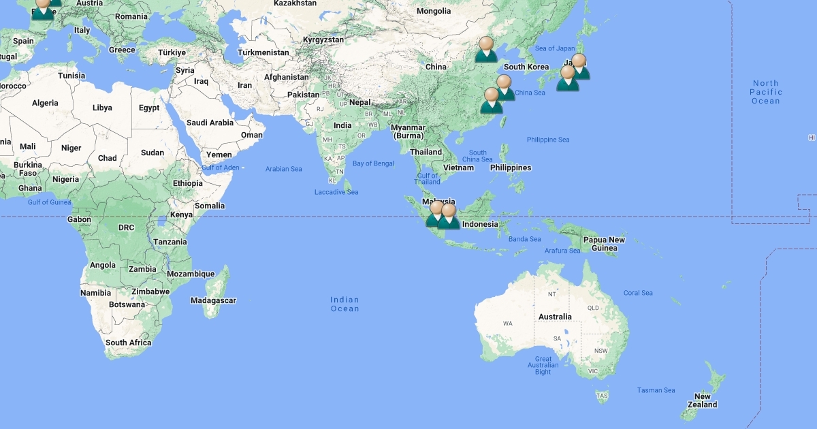Click the person marker over France
This screenshot has width=817, height=429.
click(43, 7)
